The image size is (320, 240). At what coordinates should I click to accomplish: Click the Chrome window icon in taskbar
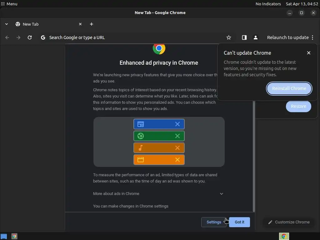(284, 236)
